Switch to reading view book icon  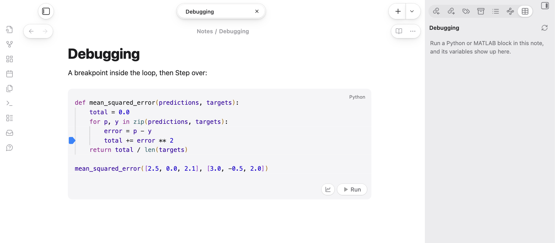399,31
